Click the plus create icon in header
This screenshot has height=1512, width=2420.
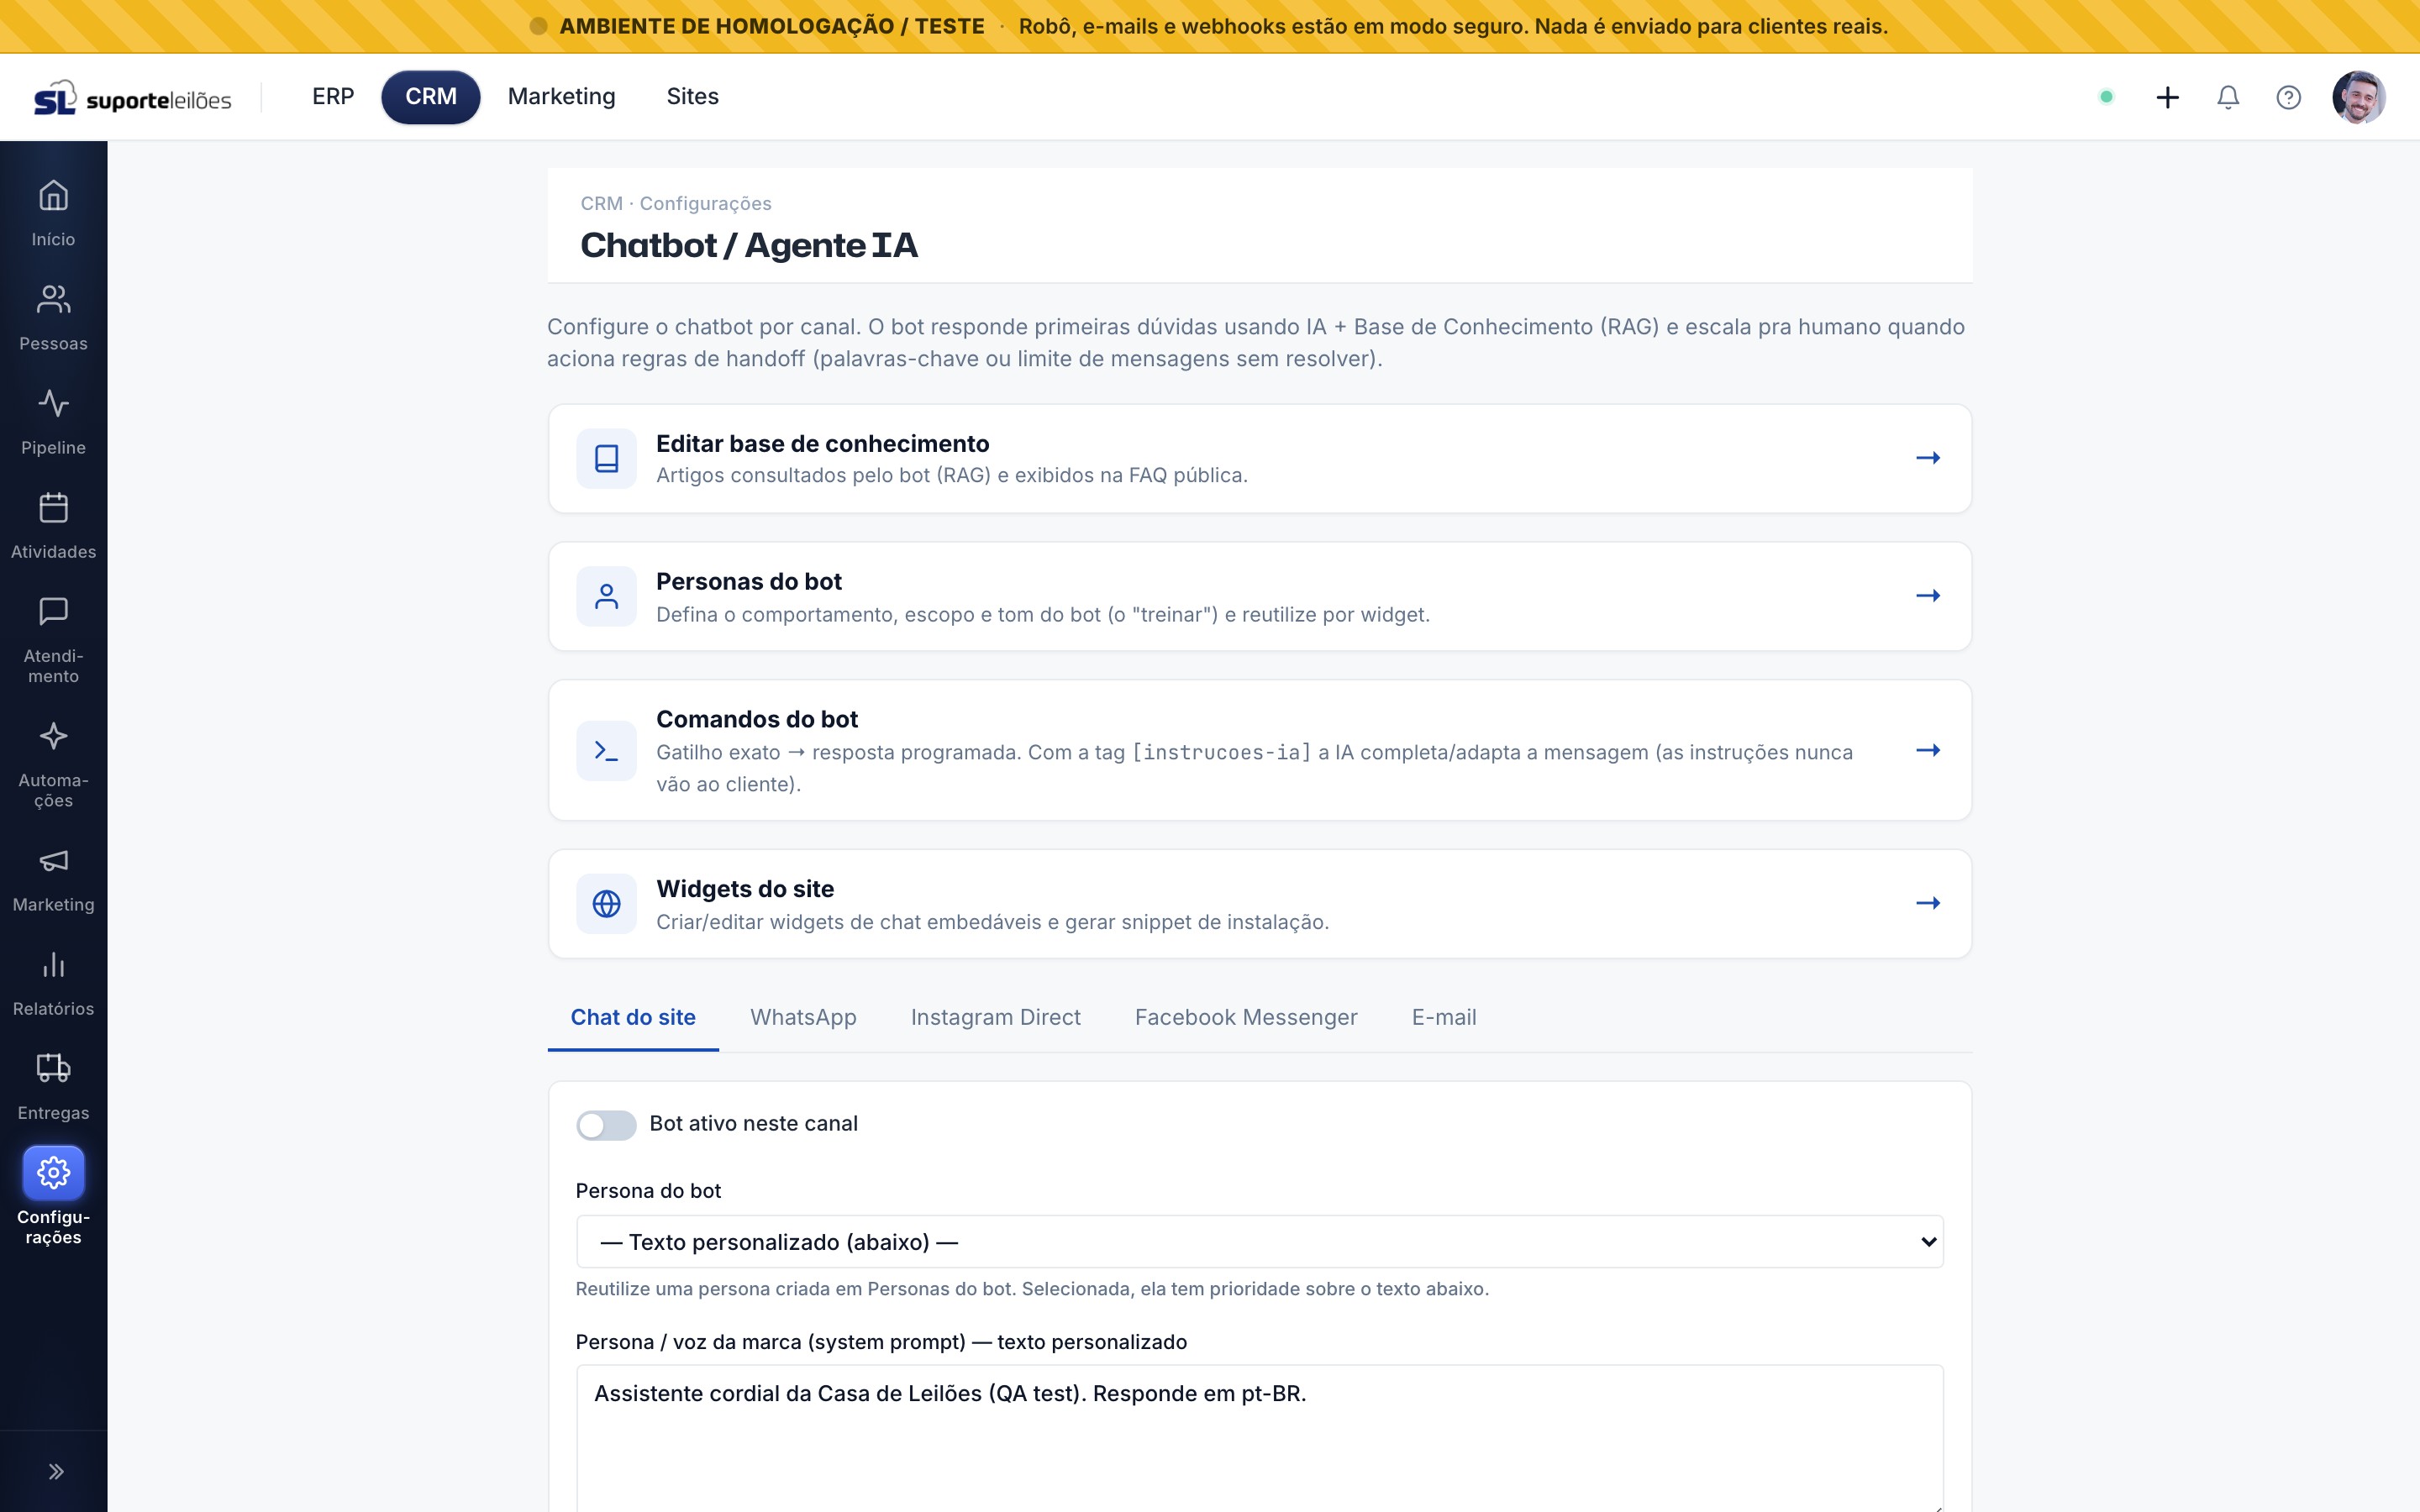click(x=2167, y=97)
